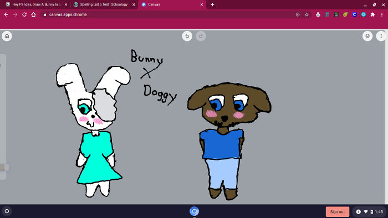
Task: Go forward in browser history
Action: pos(16,14)
